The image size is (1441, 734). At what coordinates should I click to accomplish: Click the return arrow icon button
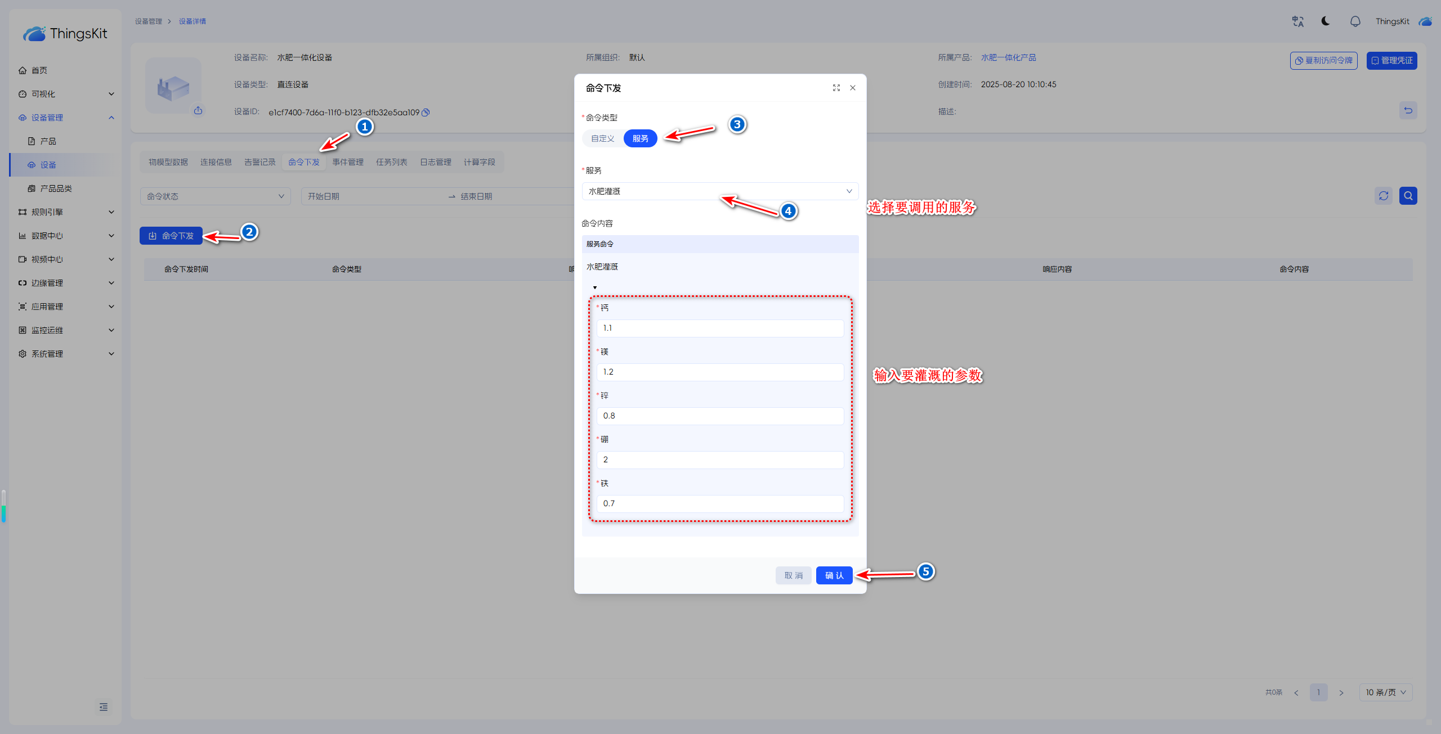click(1408, 110)
